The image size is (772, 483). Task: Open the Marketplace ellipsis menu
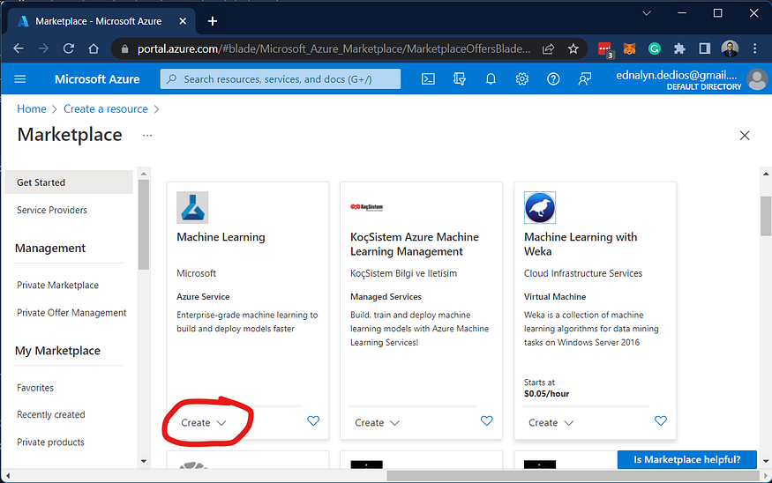click(x=147, y=135)
